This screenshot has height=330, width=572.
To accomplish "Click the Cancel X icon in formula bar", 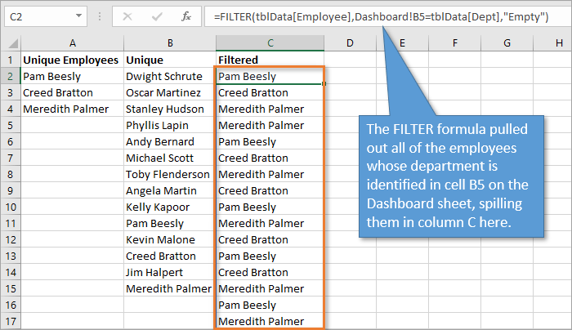I will (127, 16).
